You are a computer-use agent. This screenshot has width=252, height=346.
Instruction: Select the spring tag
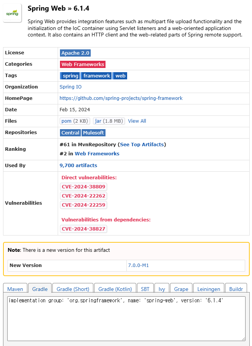70,76
